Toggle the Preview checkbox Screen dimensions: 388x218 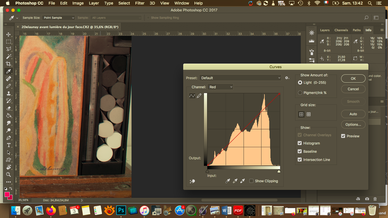coord(343,136)
